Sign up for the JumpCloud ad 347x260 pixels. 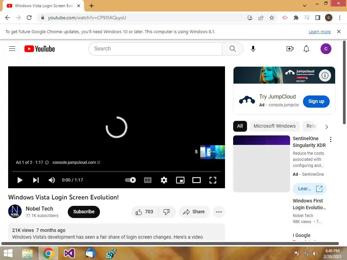(316, 102)
